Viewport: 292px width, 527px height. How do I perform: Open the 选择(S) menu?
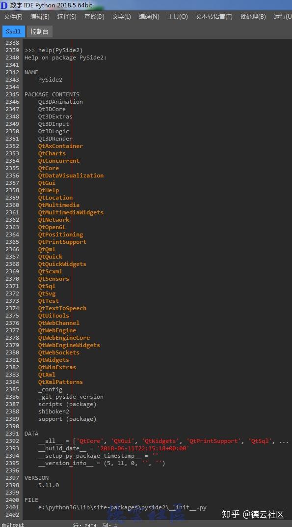tap(67, 16)
